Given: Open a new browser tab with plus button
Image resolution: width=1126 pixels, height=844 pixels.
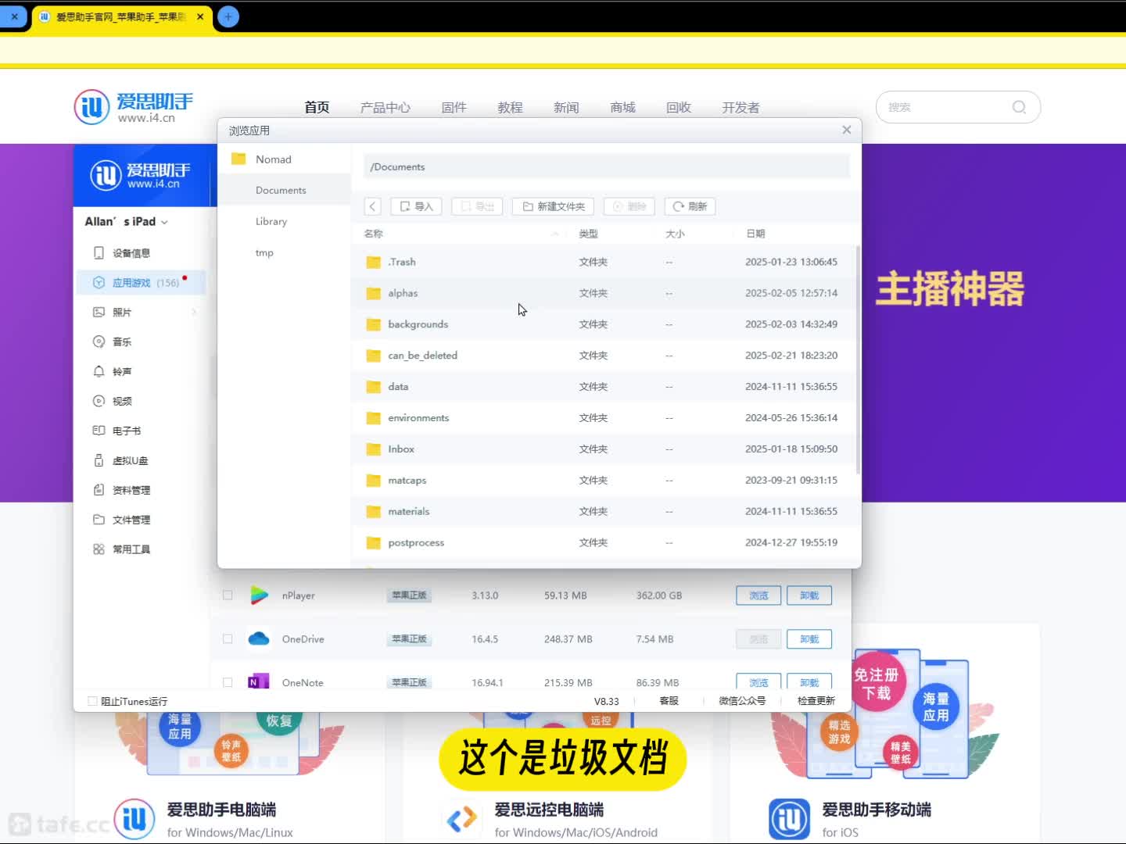Looking at the screenshot, I should [x=228, y=16].
